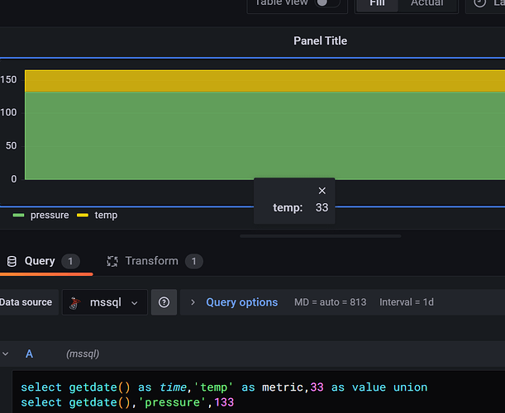Click the yellow temp legend color swatch
505x413 pixels.
(x=83, y=215)
